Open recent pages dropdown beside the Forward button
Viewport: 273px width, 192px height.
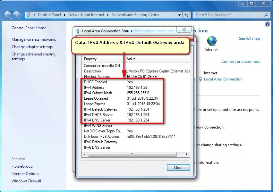pos(22,15)
